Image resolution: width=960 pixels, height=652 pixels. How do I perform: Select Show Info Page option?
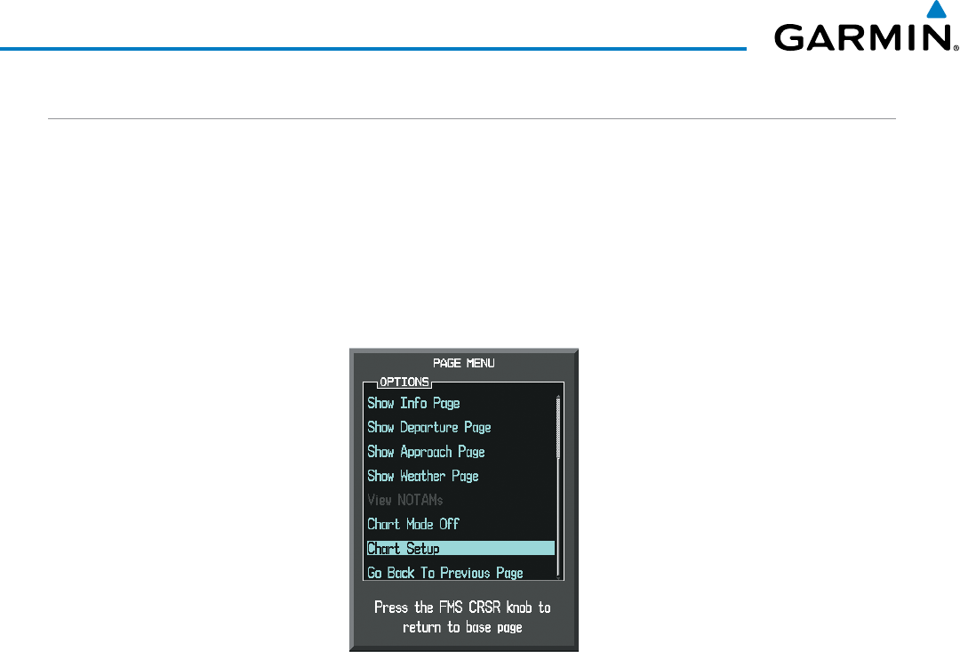[413, 403]
